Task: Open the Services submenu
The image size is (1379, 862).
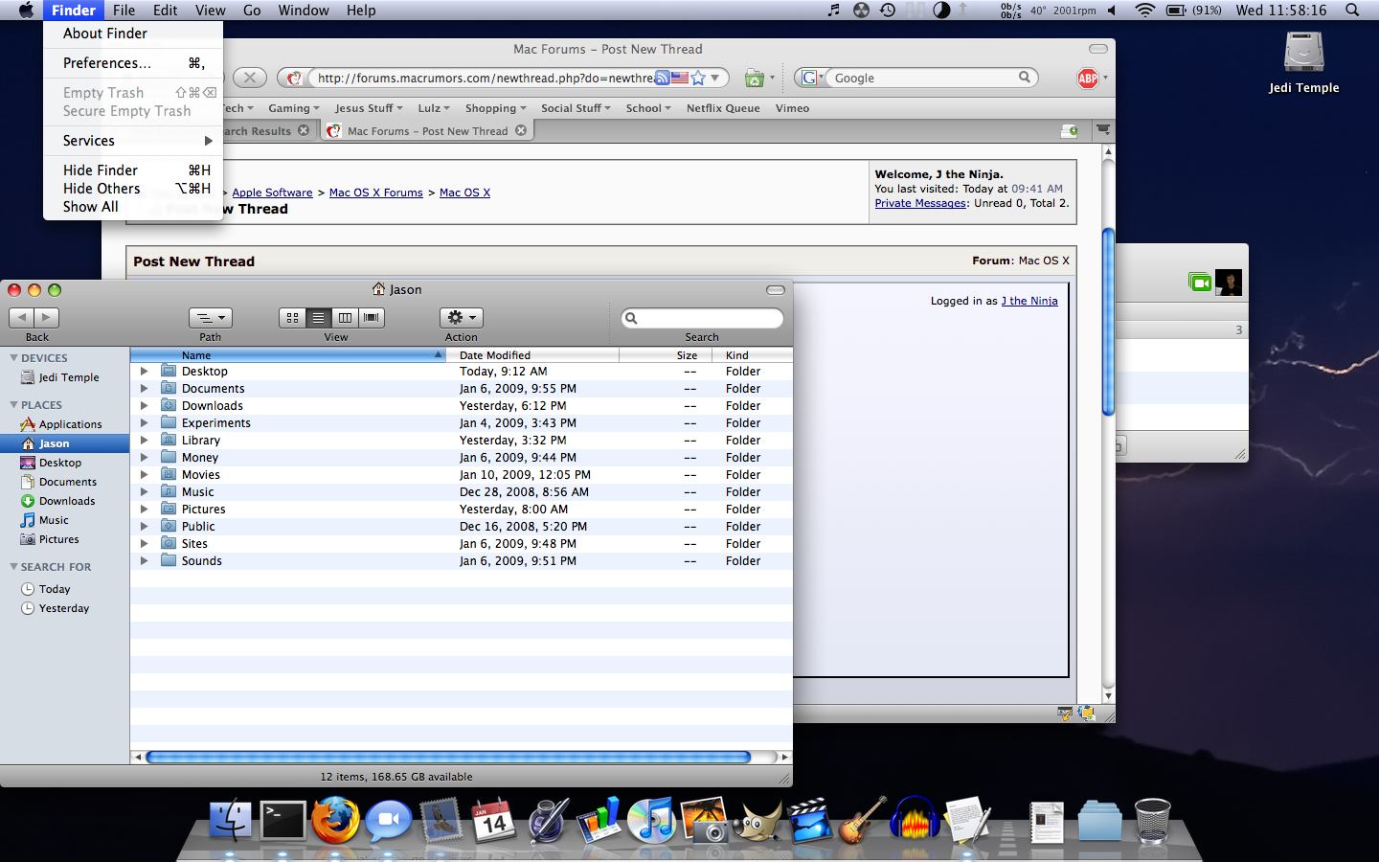Action: pyautogui.click(x=133, y=141)
